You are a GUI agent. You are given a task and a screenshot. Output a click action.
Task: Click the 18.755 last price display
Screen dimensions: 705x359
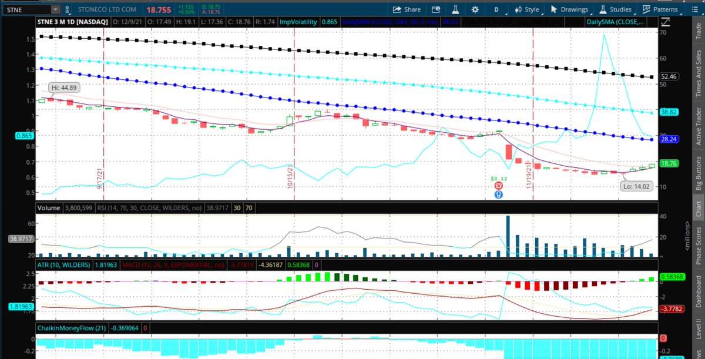click(x=160, y=9)
